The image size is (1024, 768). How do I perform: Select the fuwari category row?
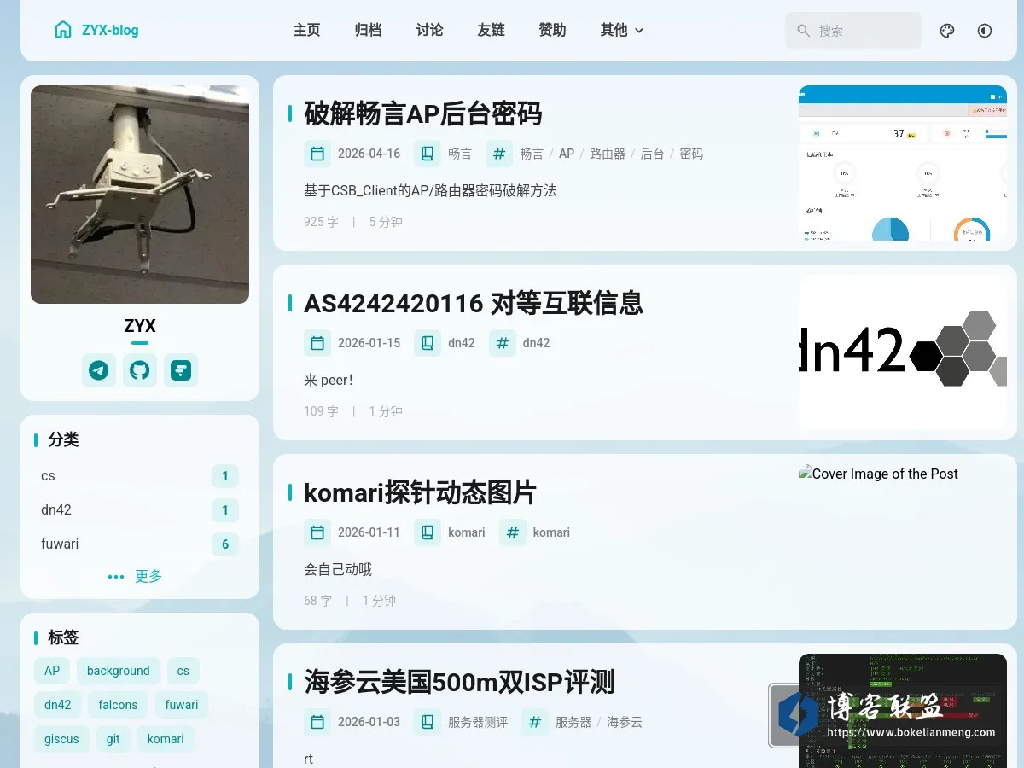140,544
